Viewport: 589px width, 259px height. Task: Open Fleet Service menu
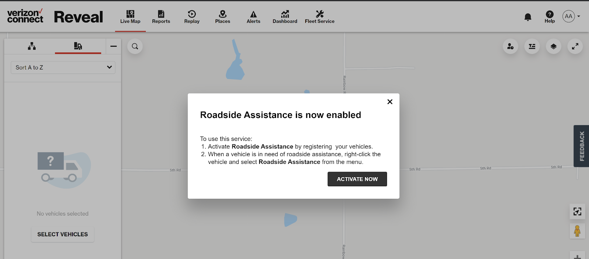point(320,17)
